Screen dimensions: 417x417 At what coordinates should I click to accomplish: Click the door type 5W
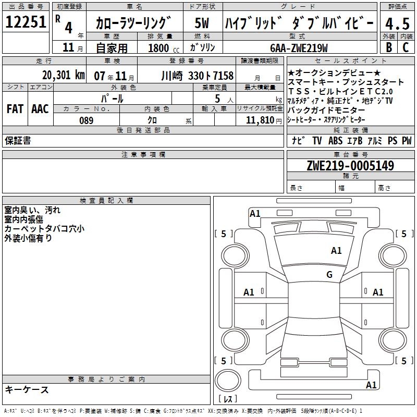(202, 23)
